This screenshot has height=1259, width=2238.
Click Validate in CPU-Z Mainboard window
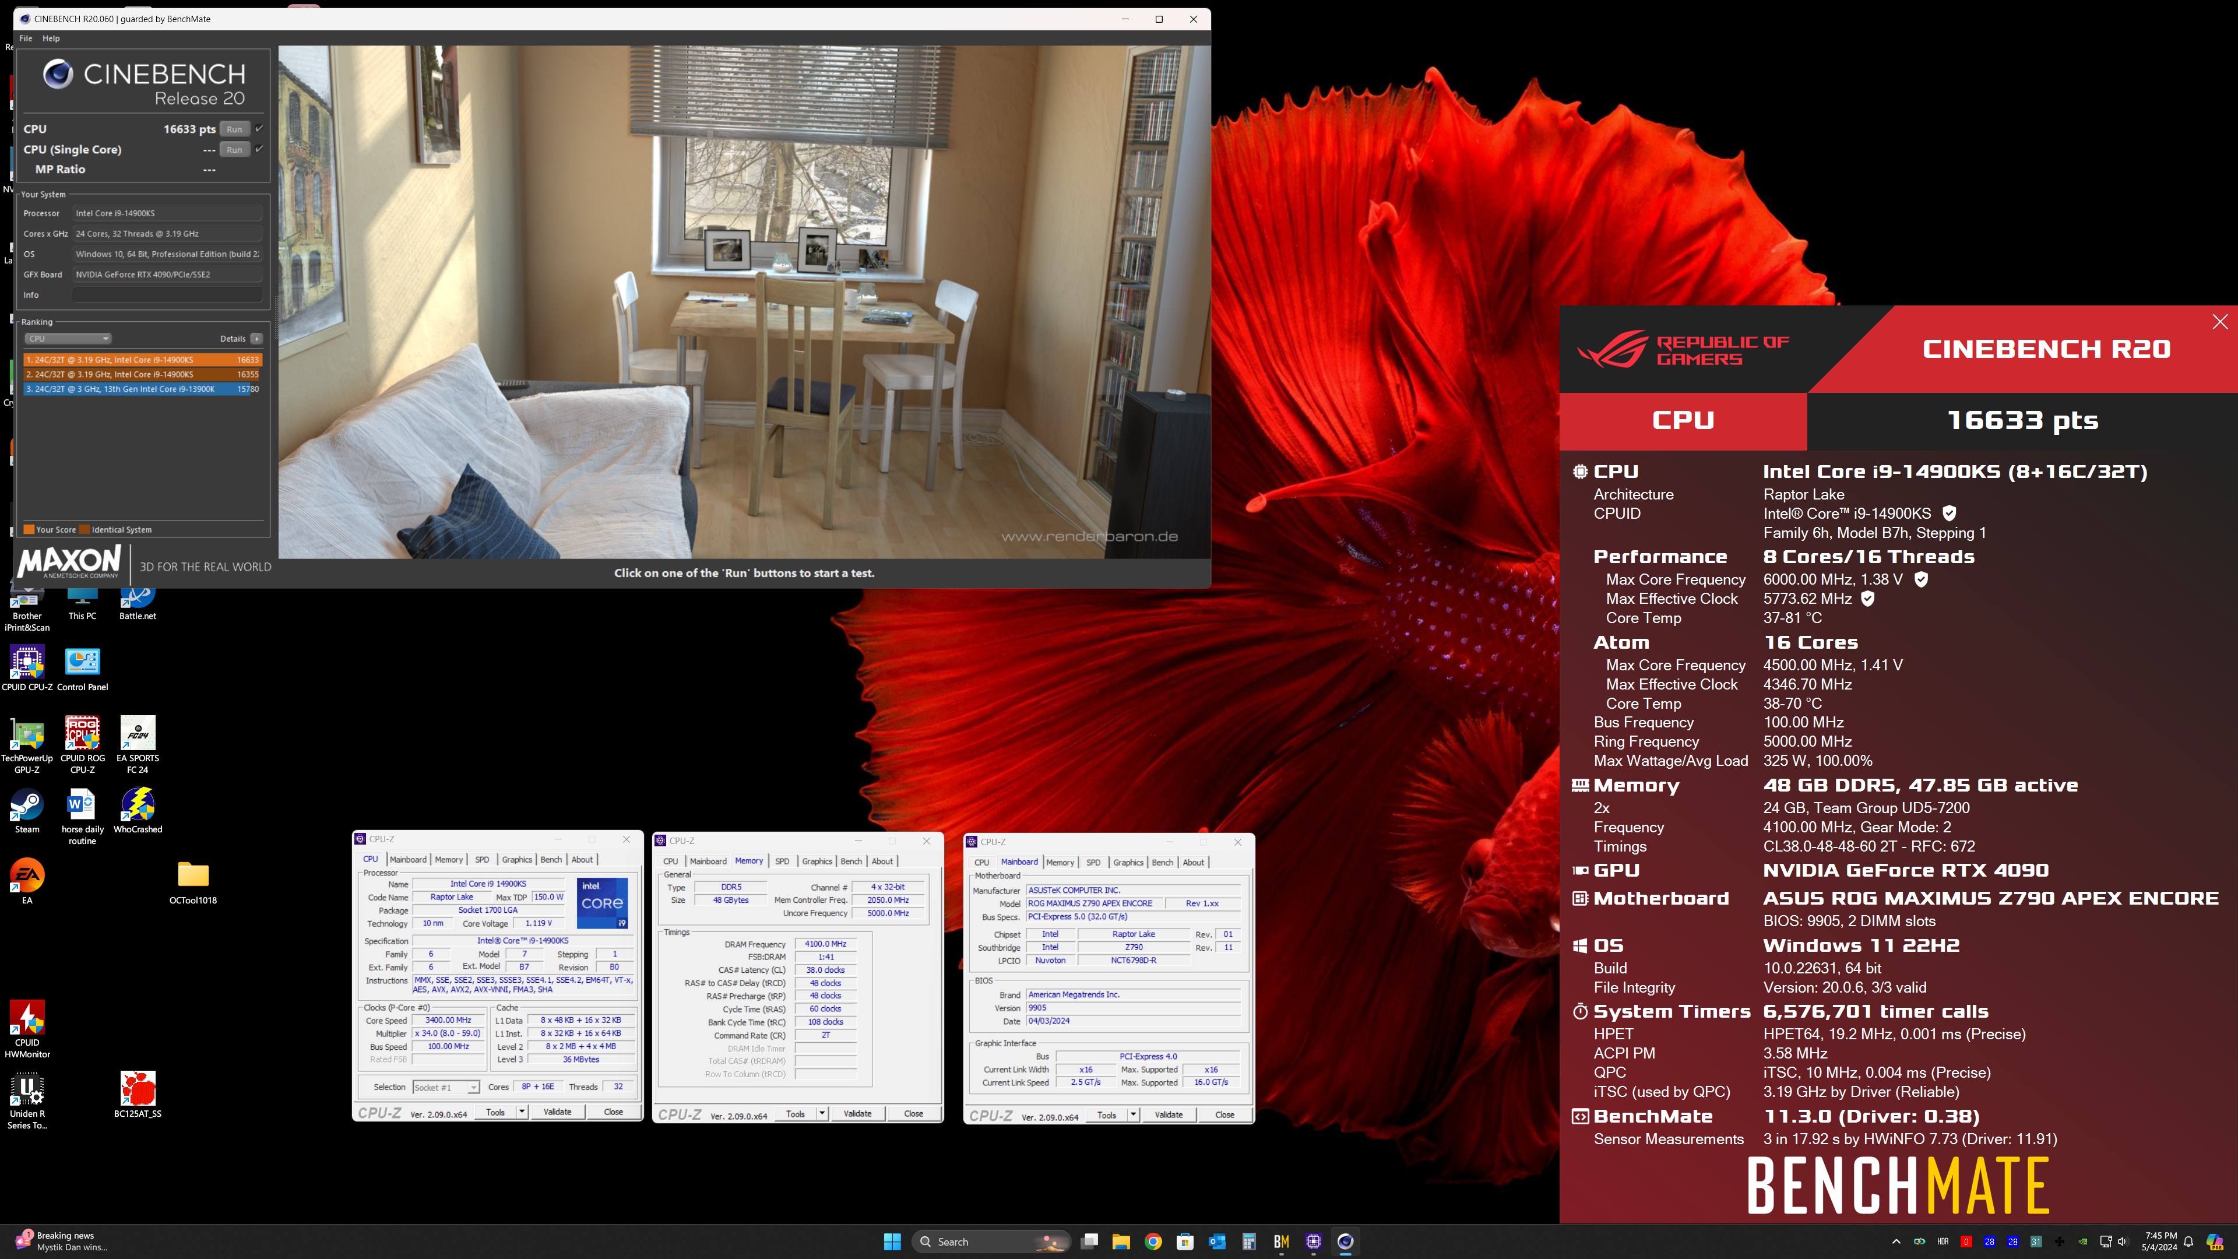point(1169,1115)
